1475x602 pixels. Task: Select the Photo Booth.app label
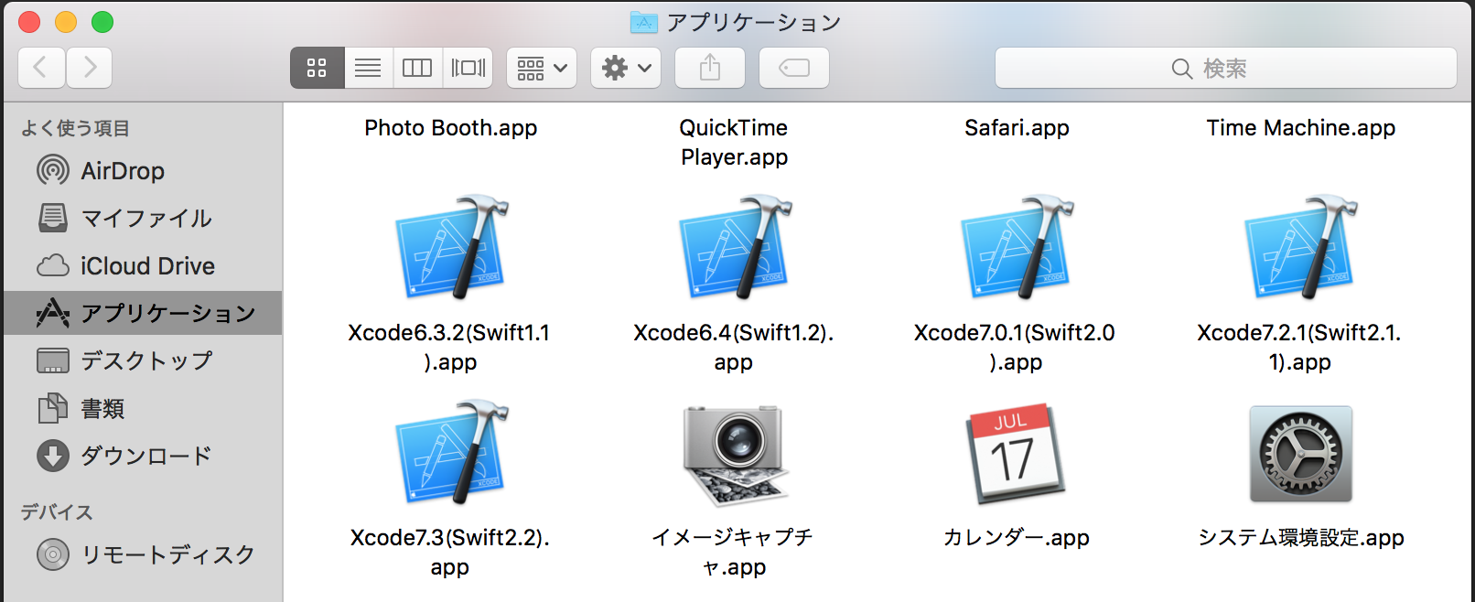click(450, 128)
